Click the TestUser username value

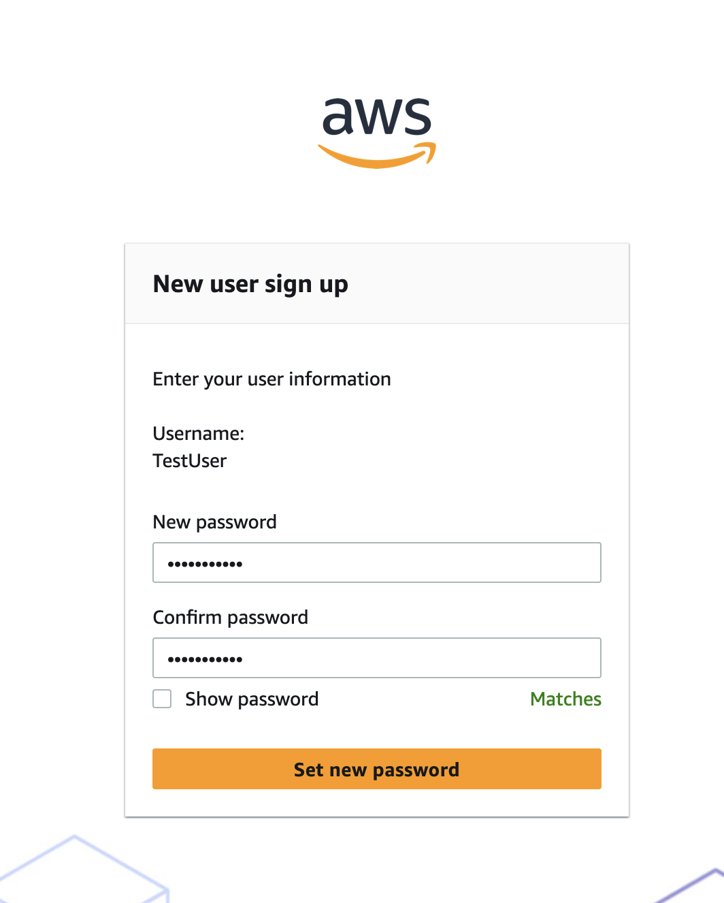[189, 461]
